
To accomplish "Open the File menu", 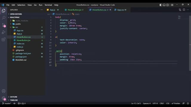I will pos(8,5).
